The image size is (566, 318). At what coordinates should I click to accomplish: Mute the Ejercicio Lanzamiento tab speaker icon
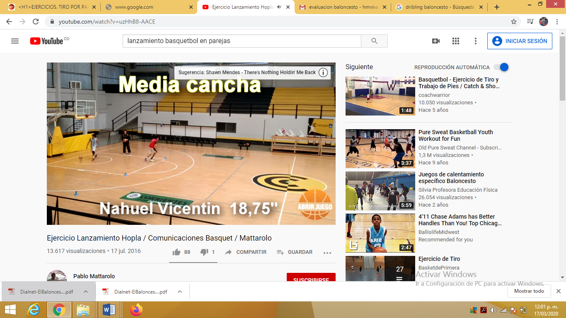279,7
